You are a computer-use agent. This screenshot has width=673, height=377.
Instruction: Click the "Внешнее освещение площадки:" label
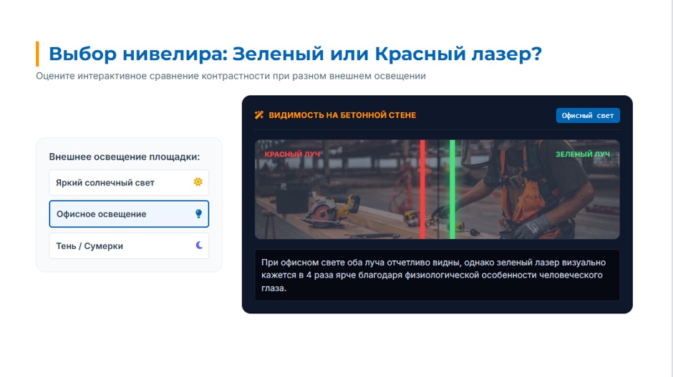(125, 157)
